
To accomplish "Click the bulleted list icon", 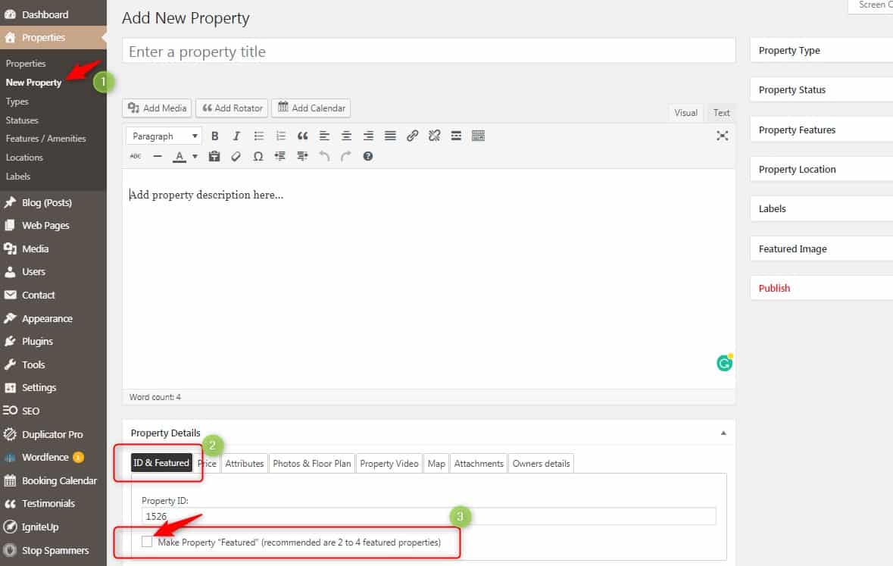I will (258, 136).
